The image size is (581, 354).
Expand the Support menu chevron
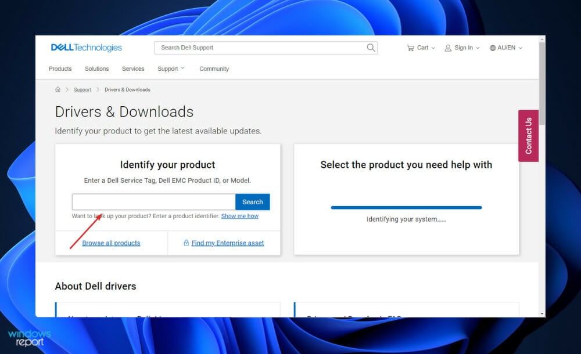pos(182,68)
